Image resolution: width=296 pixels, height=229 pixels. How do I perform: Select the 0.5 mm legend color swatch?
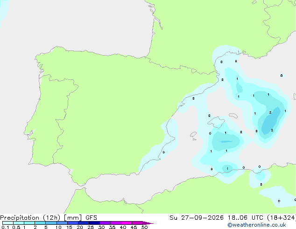[x=19, y=223]
